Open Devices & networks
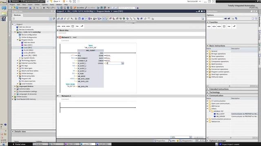The height and width of the screenshot is (146, 261). [x=26, y=30]
